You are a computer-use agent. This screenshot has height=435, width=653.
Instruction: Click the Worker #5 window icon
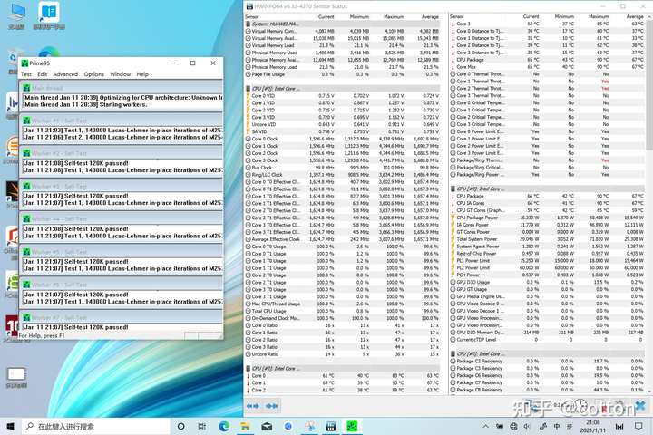pos(26,252)
